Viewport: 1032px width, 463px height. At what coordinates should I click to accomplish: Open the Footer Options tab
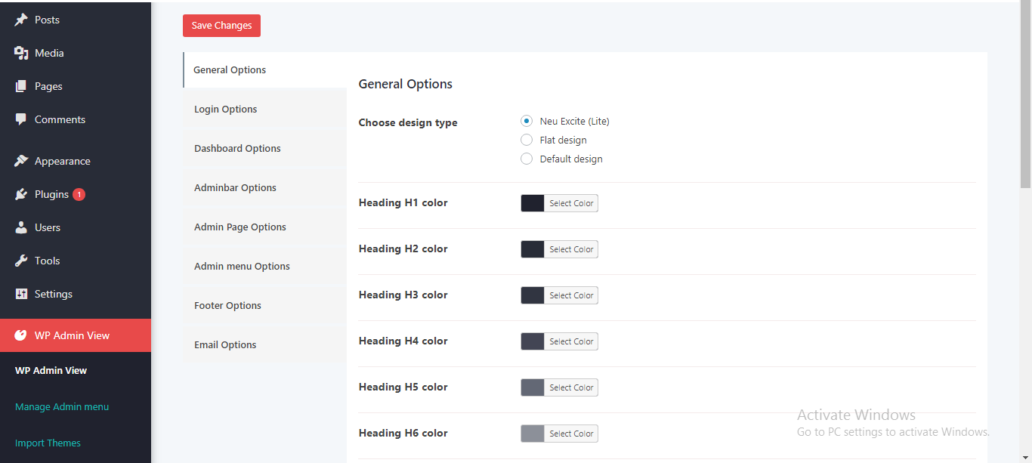click(264, 305)
